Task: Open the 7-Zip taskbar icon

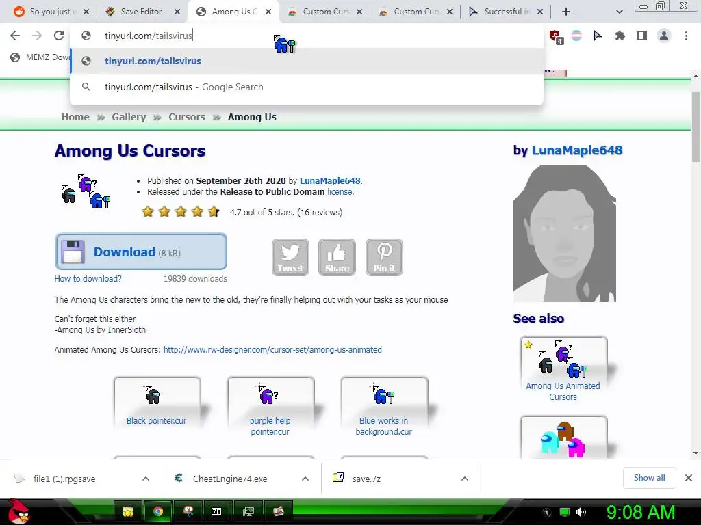Action: tap(216, 511)
